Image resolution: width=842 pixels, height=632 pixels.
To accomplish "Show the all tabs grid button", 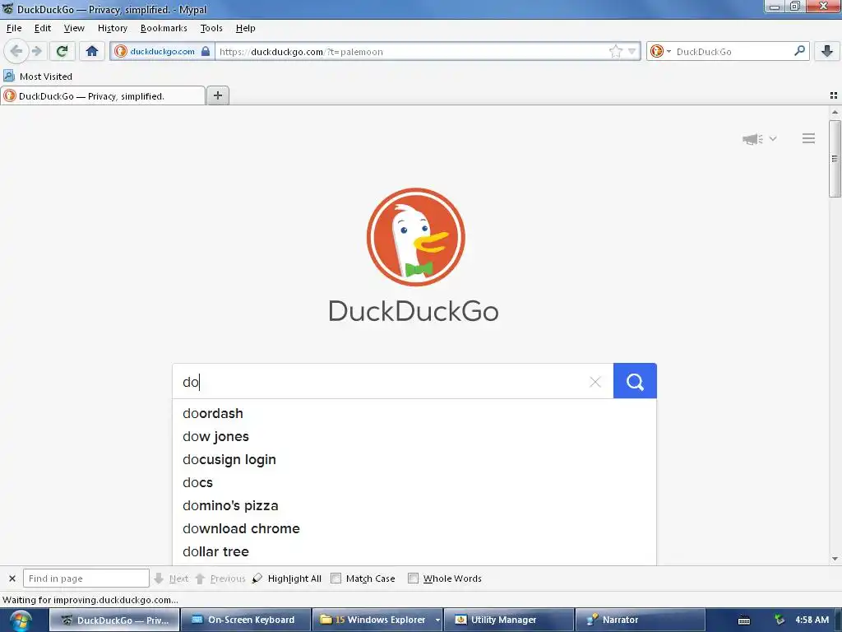I will [x=834, y=95].
